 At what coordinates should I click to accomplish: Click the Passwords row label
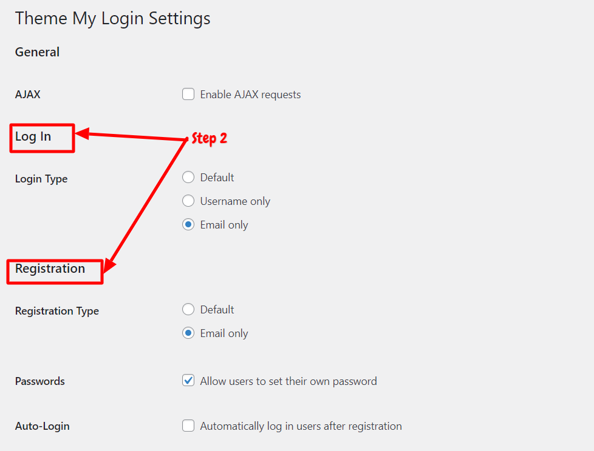tap(39, 381)
